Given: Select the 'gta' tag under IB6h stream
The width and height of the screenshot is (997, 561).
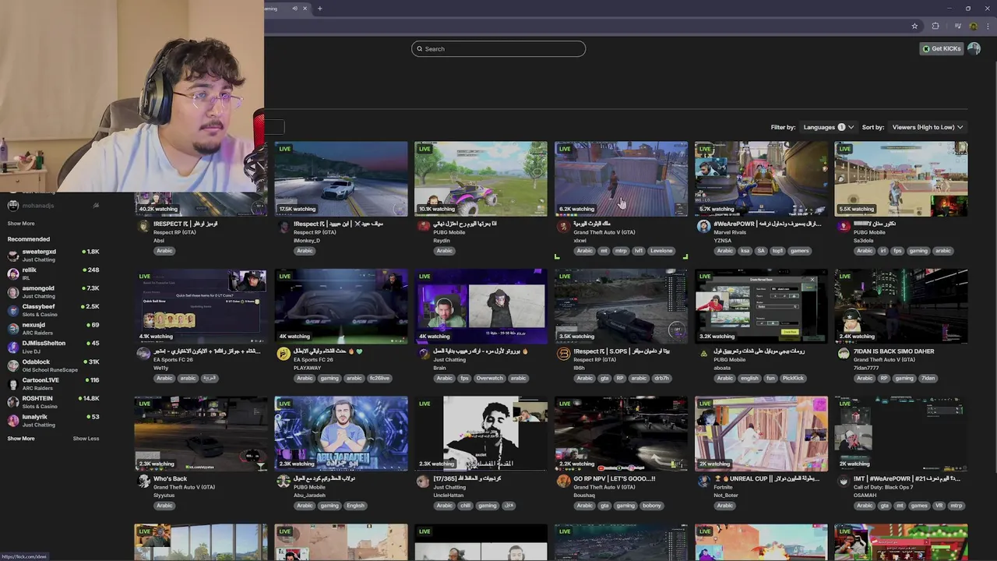Looking at the screenshot, I should pos(604,378).
